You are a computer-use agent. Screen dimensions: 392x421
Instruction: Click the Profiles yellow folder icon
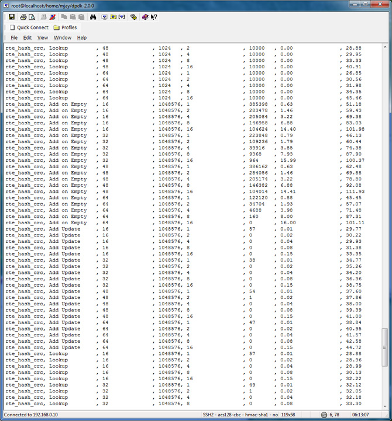[56, 27]
